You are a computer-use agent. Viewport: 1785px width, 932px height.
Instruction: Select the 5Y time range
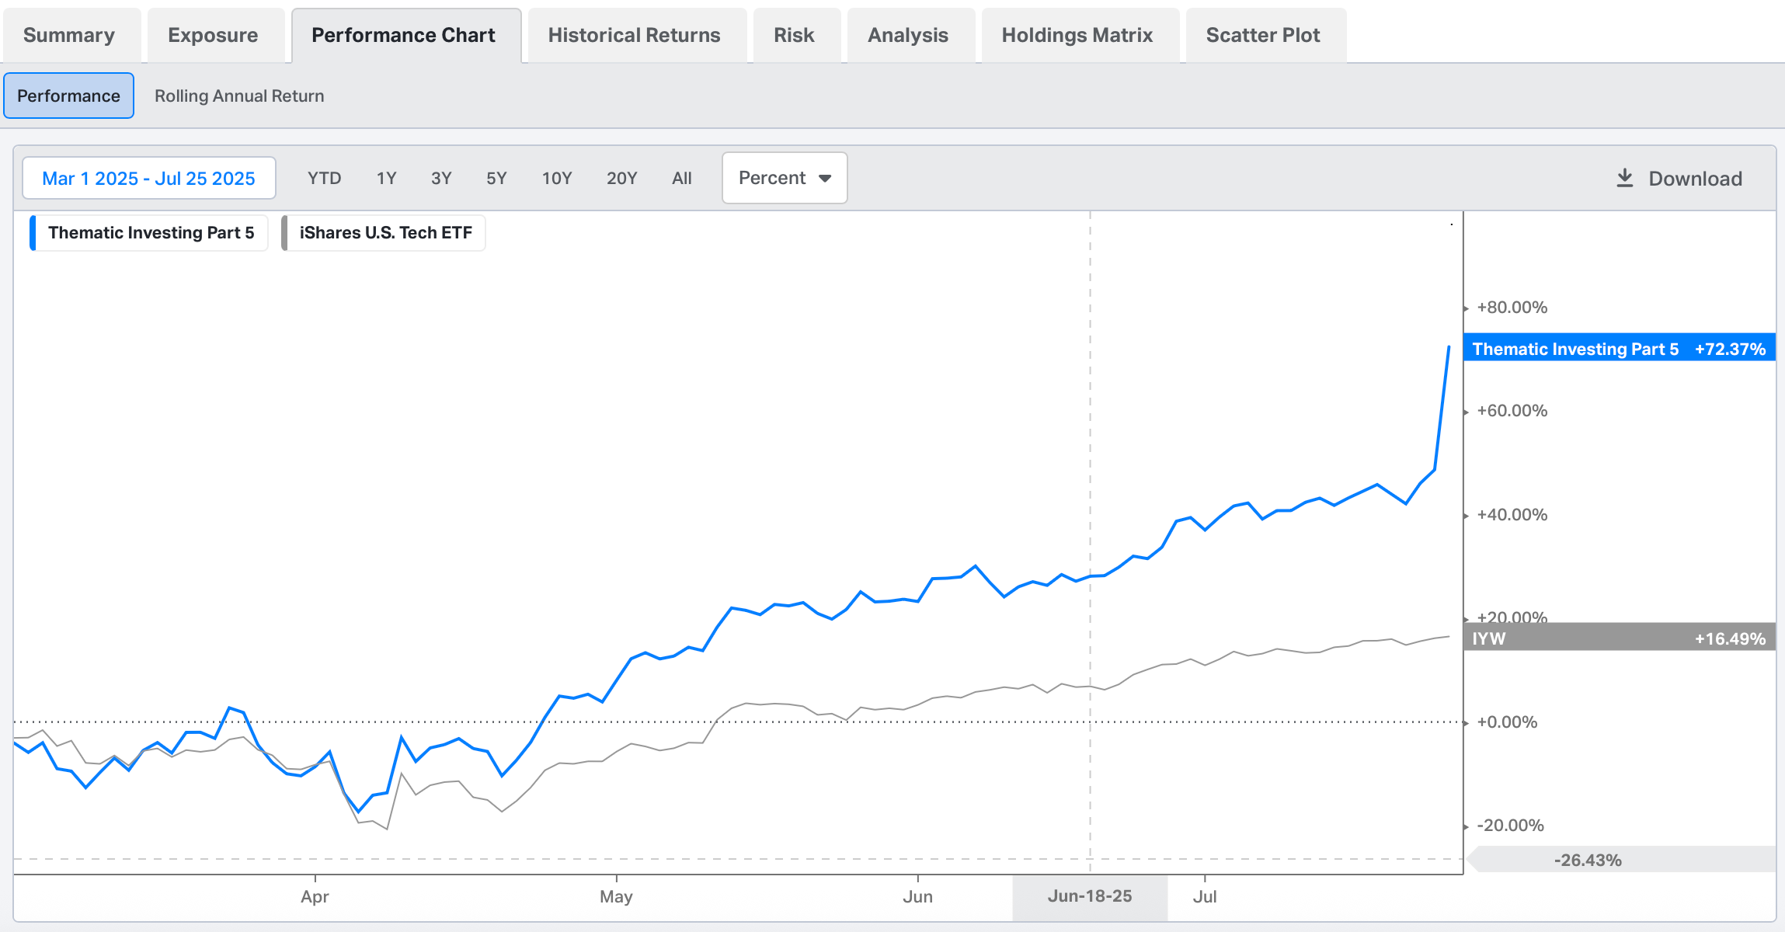point(496,178)
